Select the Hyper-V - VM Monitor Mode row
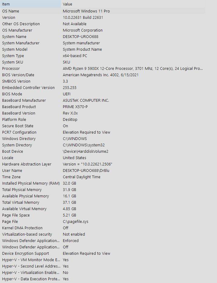Screen dimensions: 217x283 pos(103,260)
